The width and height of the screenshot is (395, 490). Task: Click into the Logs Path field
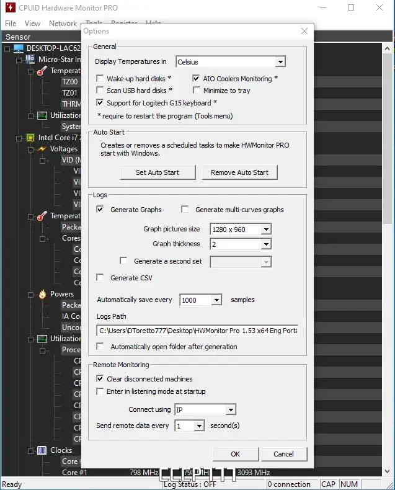point(197,331)
